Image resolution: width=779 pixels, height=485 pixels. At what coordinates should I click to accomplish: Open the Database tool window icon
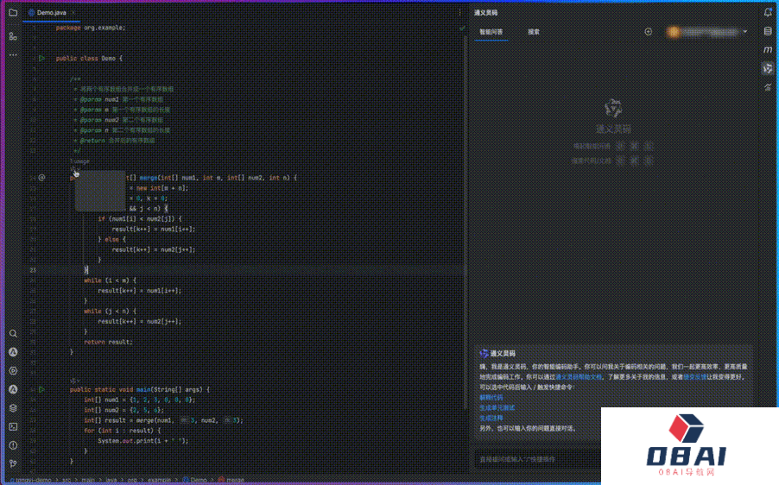768,31
